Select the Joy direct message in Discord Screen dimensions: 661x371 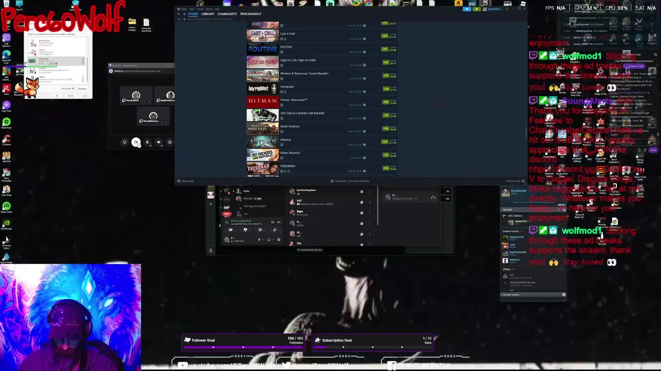coord(245,214)
